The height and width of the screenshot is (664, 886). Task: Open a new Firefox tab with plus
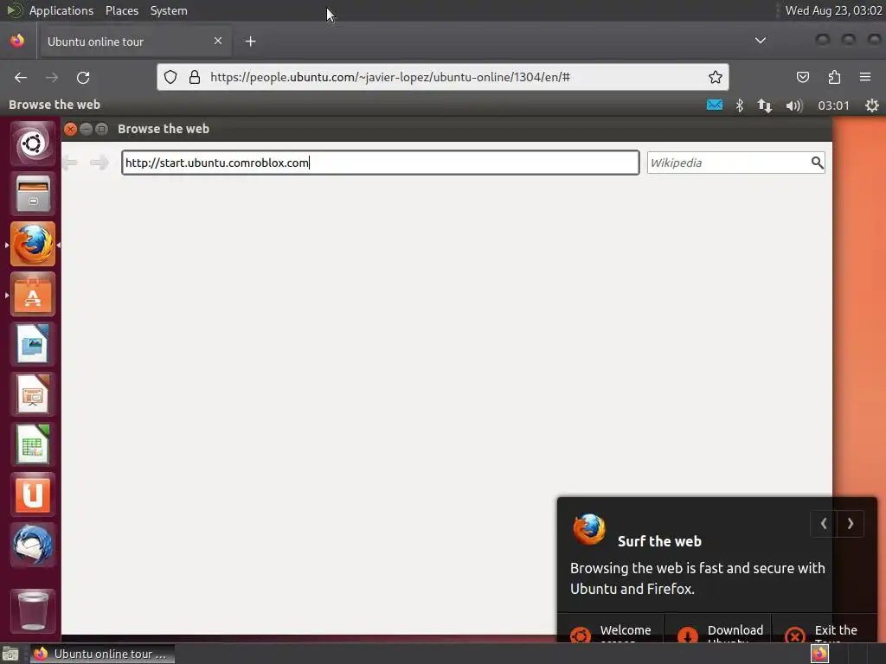tap(250, 41)
